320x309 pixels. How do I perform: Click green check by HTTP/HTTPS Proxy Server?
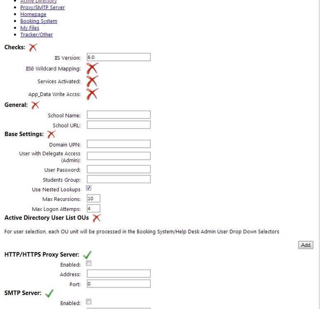coord(87,255)
